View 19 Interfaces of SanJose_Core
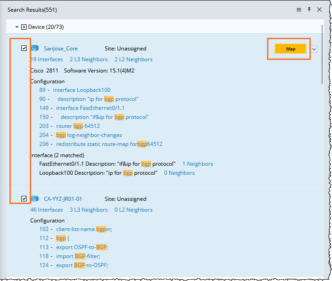Viewport: 332px width, 281px height. pyautogui.click(x=46, y=59)
